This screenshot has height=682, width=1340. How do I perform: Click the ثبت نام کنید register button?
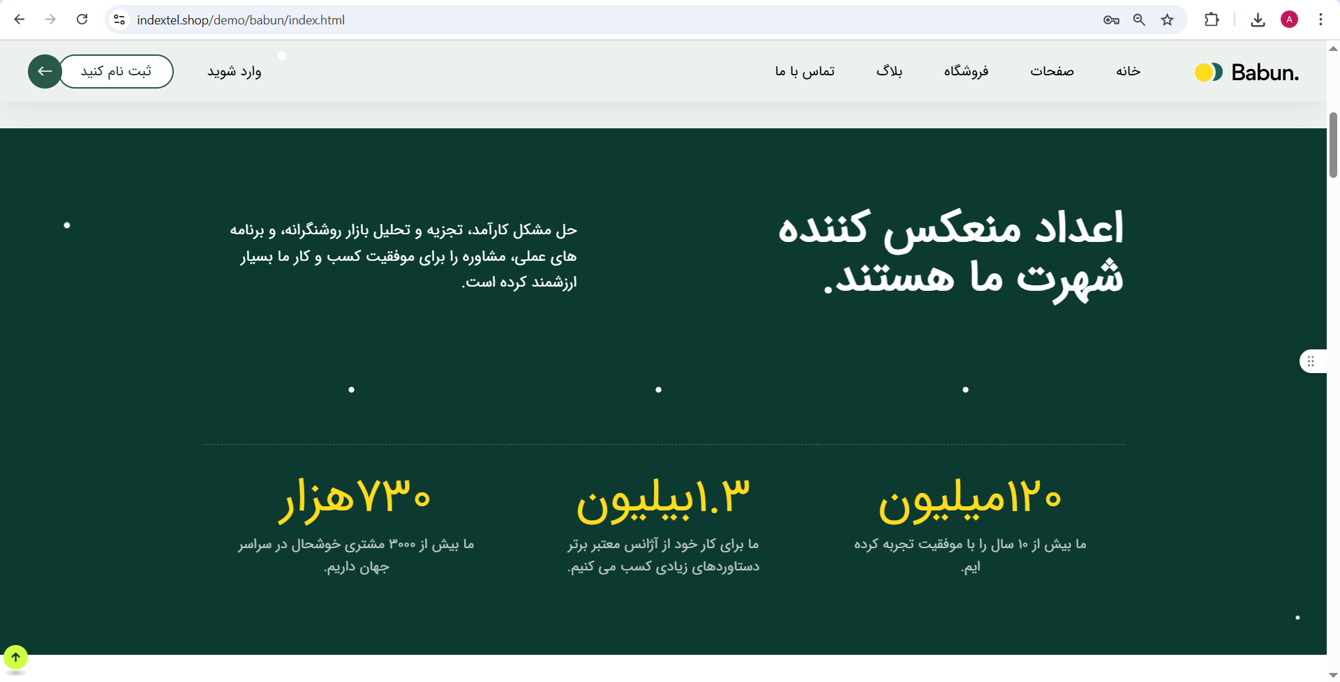[x=116, y=71]
